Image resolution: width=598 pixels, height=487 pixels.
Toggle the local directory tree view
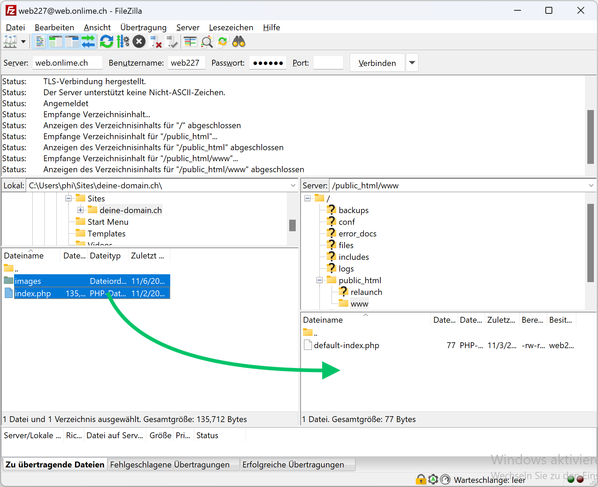[56, 42]
